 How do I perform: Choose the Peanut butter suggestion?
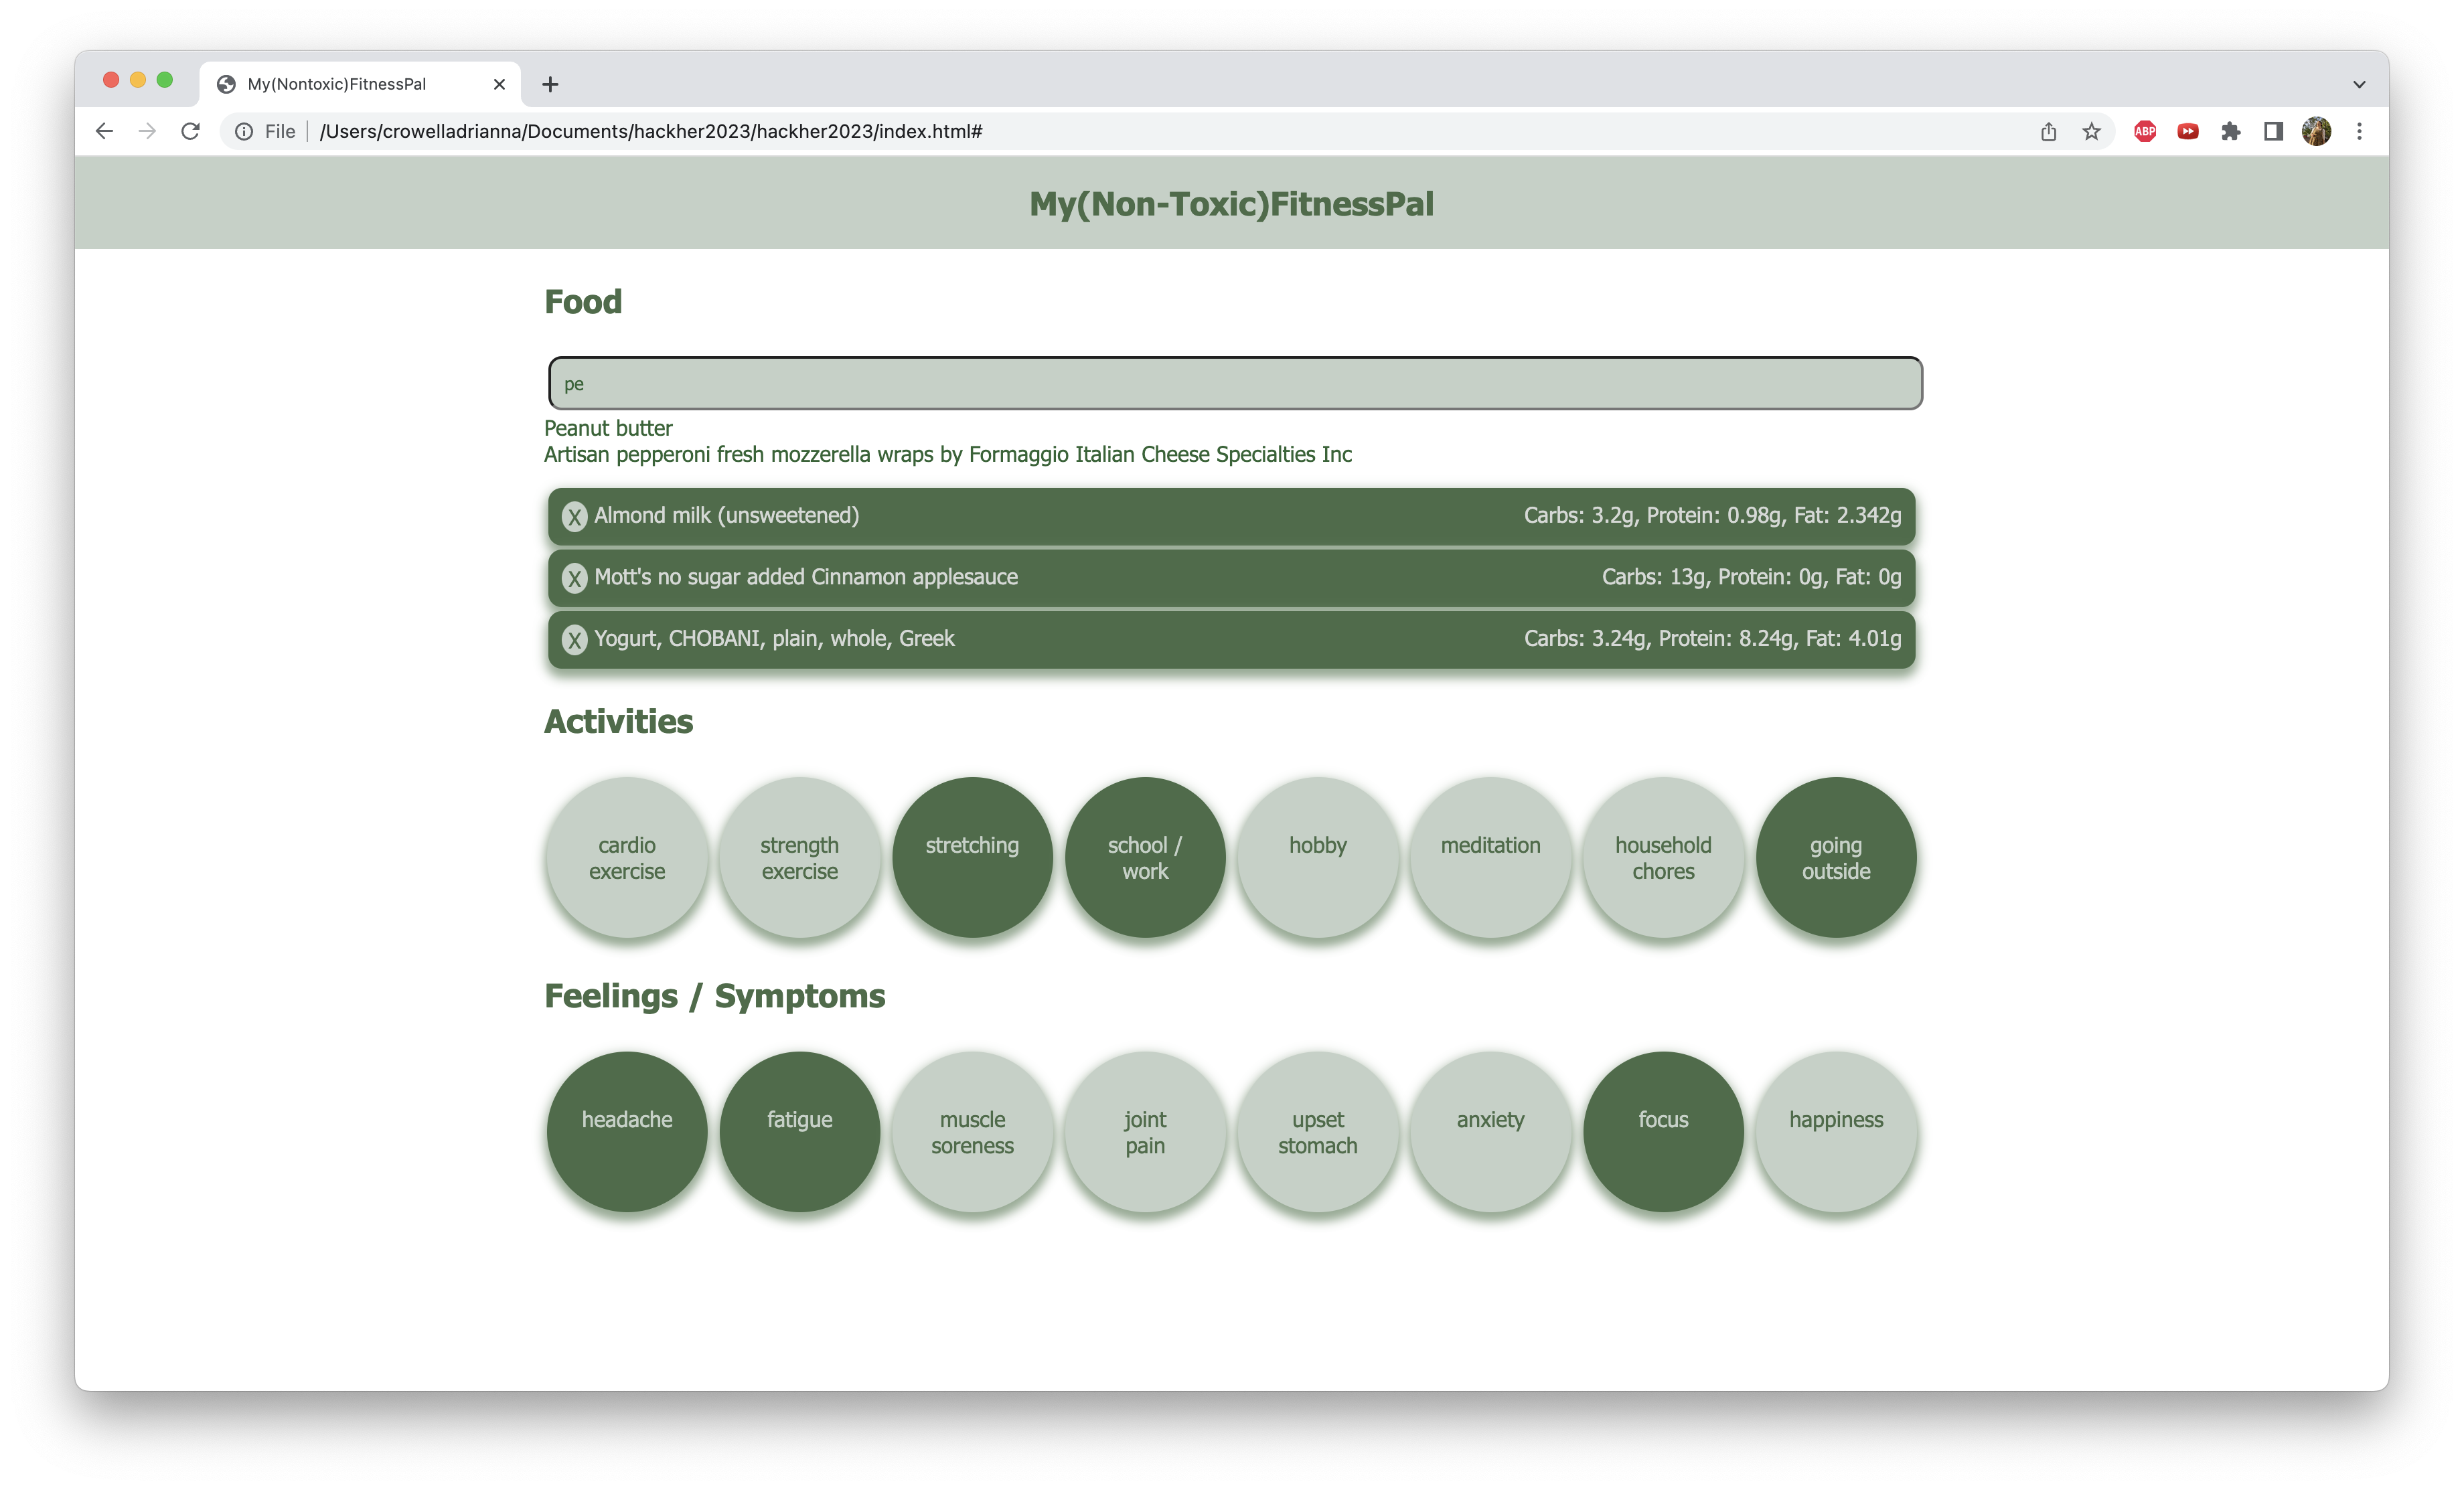click(608, 428)
